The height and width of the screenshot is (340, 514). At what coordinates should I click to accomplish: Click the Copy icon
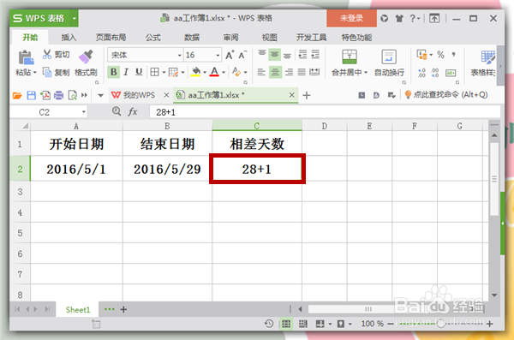click(47, 72)
